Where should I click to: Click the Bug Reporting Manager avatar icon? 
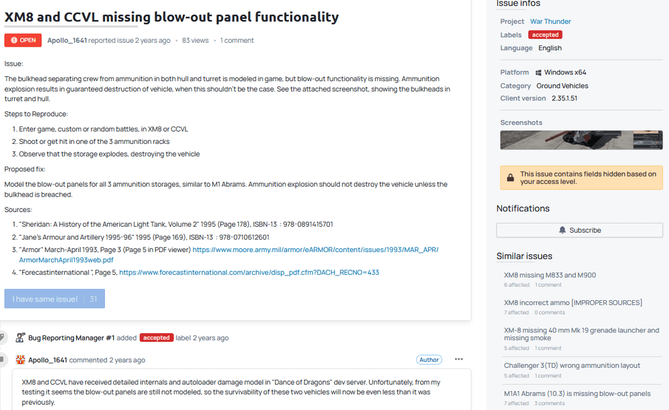20,338
